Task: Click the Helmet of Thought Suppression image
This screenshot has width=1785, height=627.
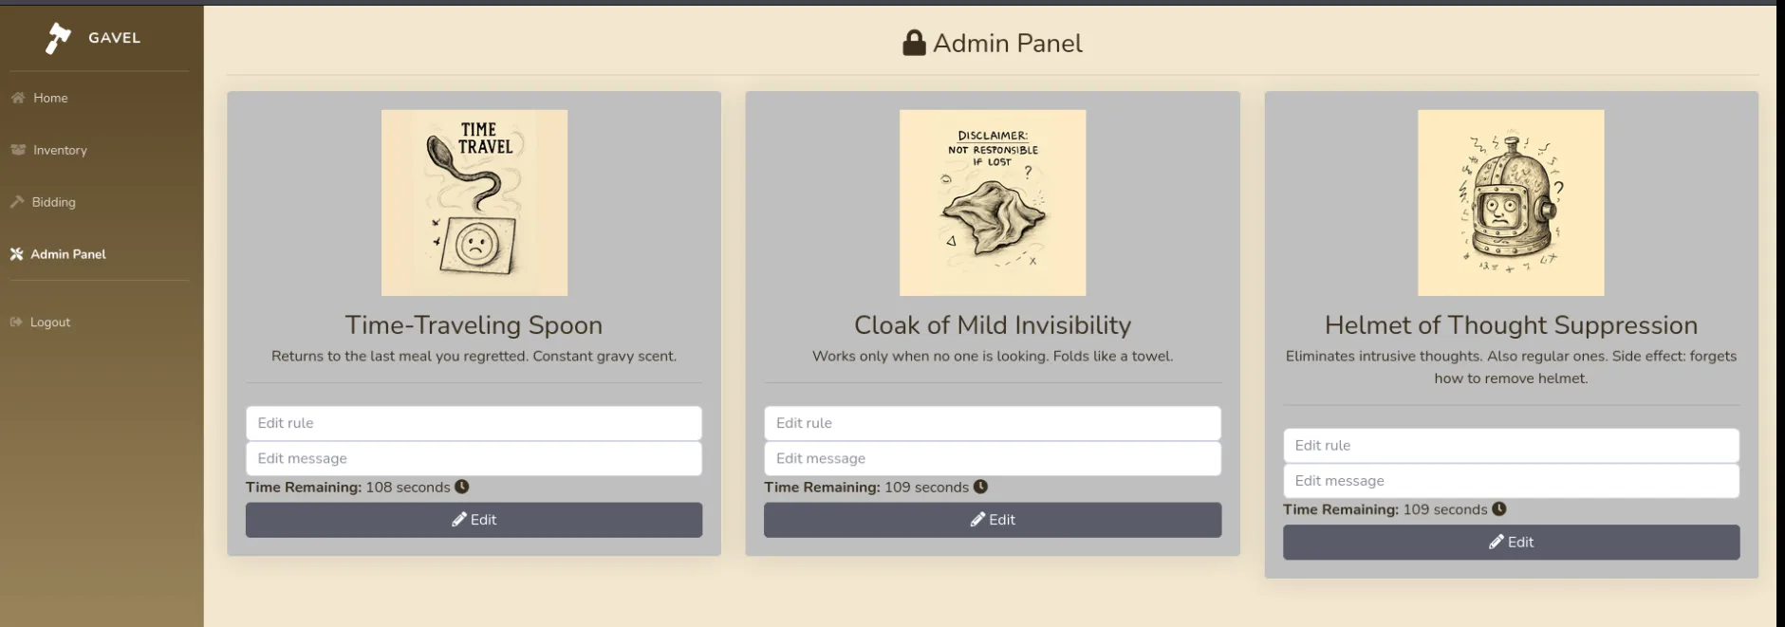Action: [1511, 203]
